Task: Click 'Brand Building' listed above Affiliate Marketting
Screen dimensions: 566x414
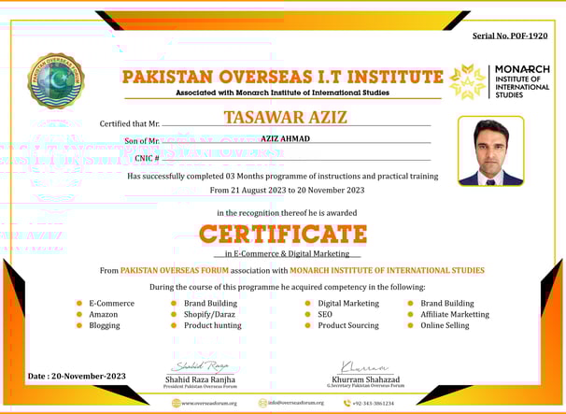Action: (x=447, y=303)
